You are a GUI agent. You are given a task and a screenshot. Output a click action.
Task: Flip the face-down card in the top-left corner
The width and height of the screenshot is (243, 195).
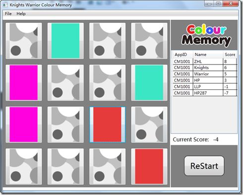point(24,41)
